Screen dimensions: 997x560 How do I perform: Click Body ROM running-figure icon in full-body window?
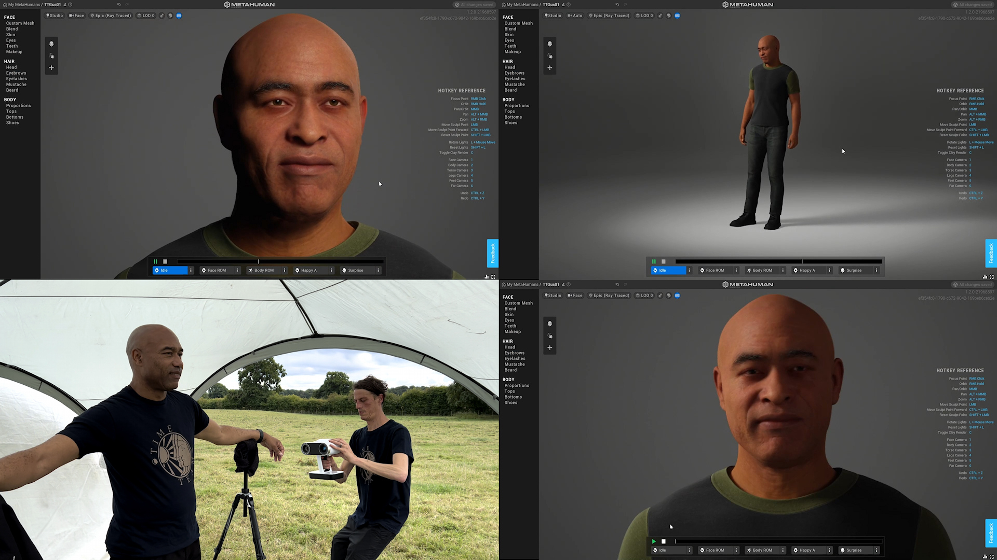(x=749, y=271)
